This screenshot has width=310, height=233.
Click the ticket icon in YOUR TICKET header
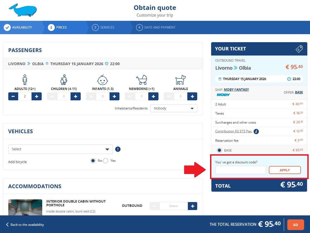299,49
